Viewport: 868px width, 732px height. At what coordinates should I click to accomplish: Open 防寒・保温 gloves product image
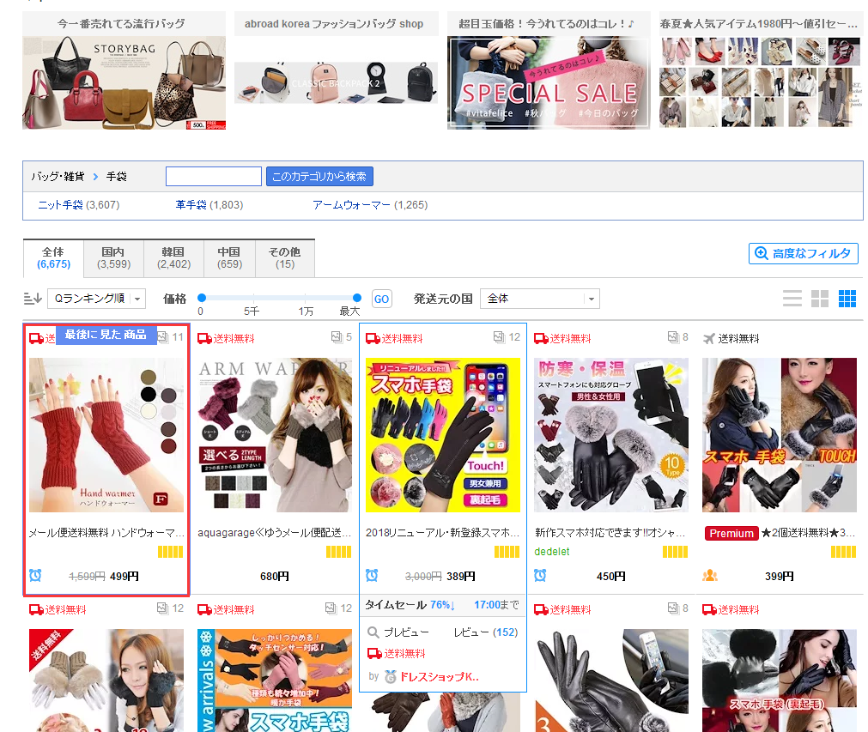tap(611, 435)
